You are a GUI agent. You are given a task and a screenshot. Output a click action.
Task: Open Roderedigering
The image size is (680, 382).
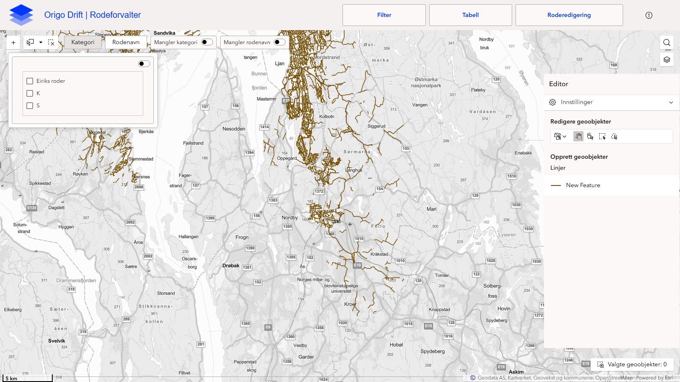569,15
